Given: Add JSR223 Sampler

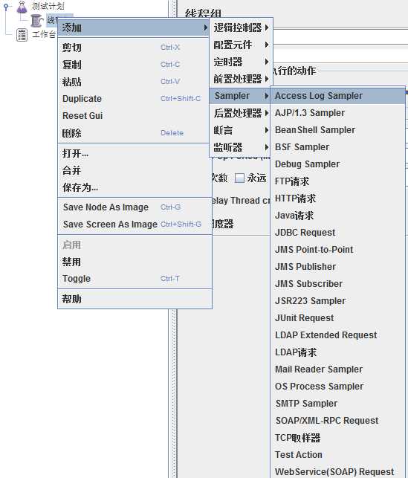Looking at the screenshot, I should pos(337,301).
